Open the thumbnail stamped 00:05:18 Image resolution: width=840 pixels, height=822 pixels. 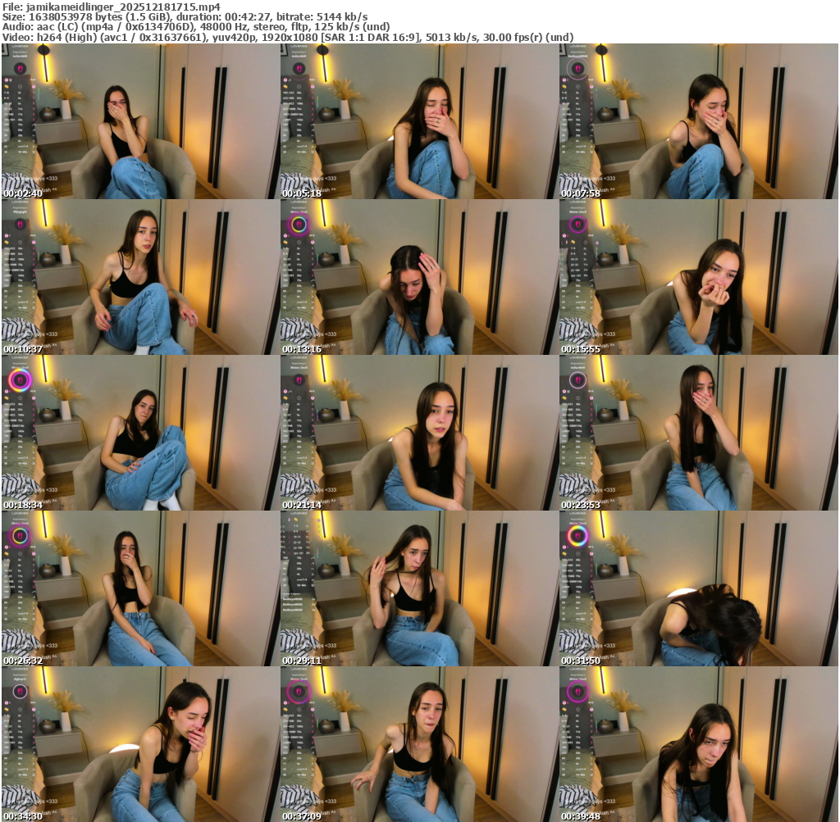(x=419, y=121)
